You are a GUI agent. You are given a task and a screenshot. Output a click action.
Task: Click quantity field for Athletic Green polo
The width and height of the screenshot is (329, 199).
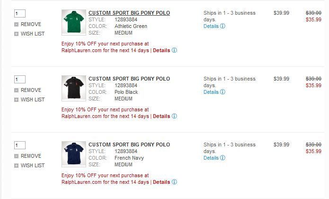click(20, 14)
